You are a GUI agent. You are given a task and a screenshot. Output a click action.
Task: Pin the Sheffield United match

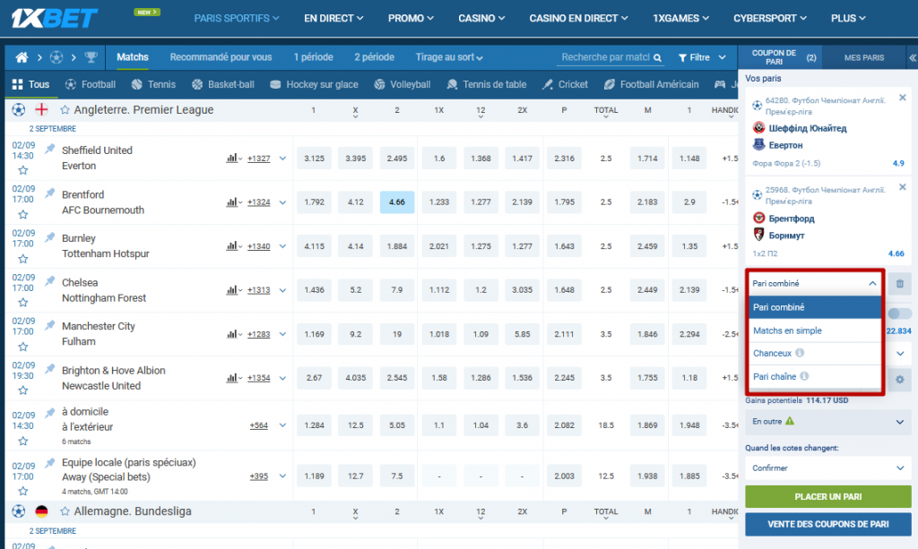click(50, 149)
